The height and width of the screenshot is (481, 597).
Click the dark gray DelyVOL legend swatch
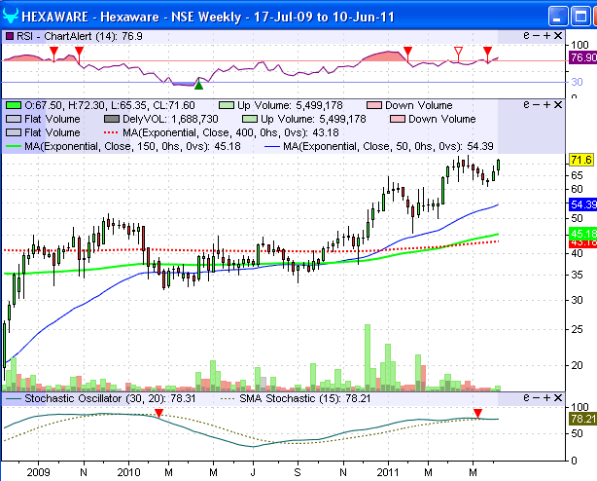pyautogui.click(x=112, y=119)
